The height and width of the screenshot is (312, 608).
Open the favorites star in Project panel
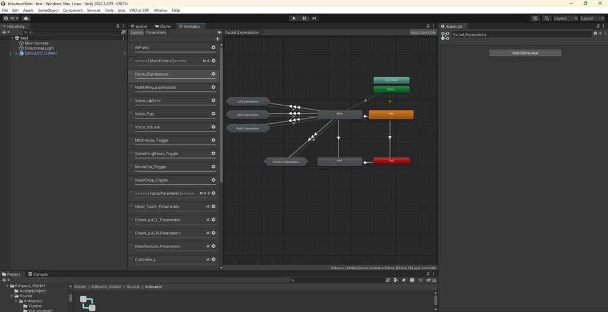[420, 280]
